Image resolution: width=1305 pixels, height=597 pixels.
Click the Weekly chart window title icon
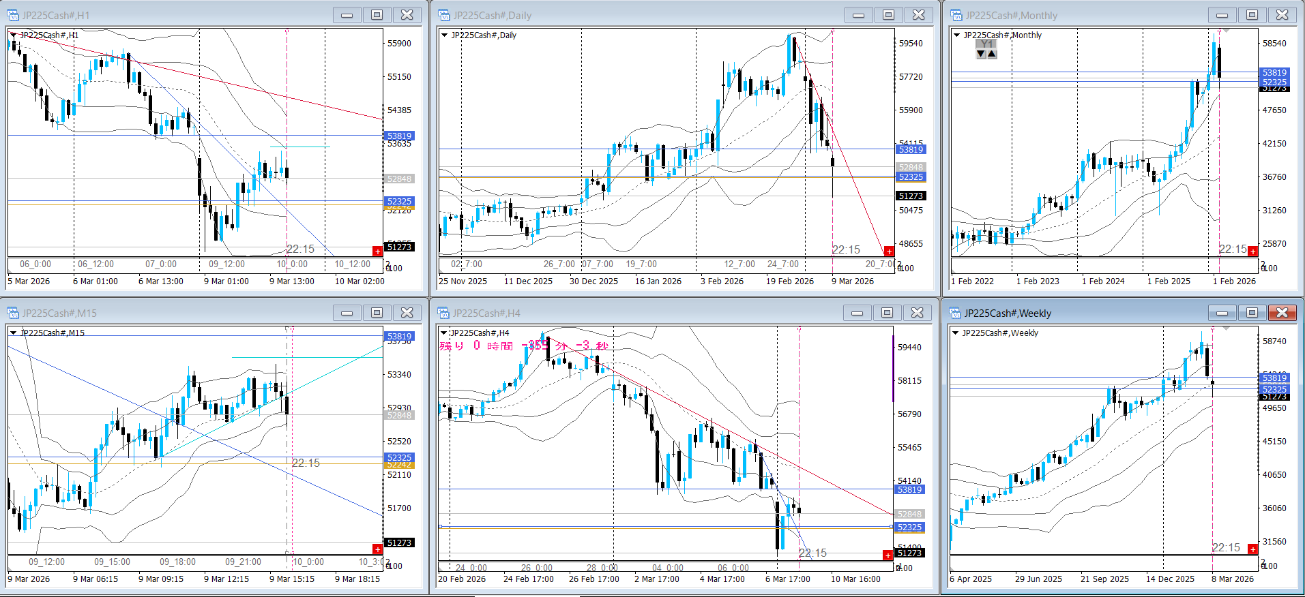tap(955, 313)
